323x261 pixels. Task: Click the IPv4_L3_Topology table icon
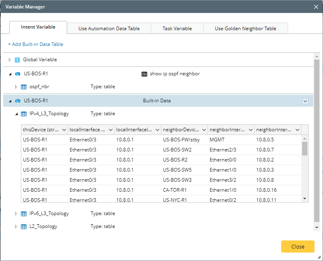tap(24, 114)
